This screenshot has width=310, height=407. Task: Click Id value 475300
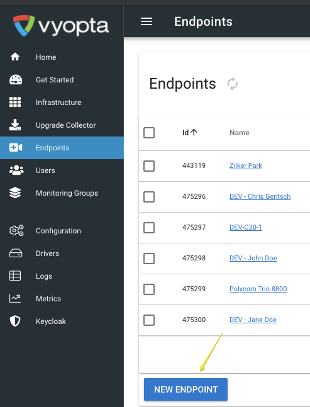coord(194,320)
